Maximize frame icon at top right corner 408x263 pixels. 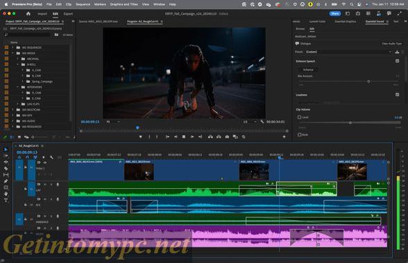tap(400, 14)
